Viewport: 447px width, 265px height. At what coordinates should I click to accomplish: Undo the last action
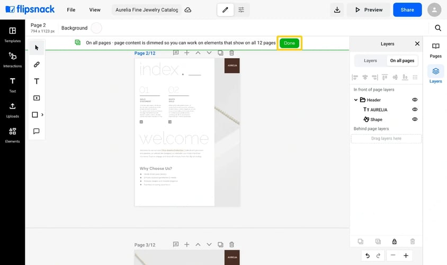point(368,255)
